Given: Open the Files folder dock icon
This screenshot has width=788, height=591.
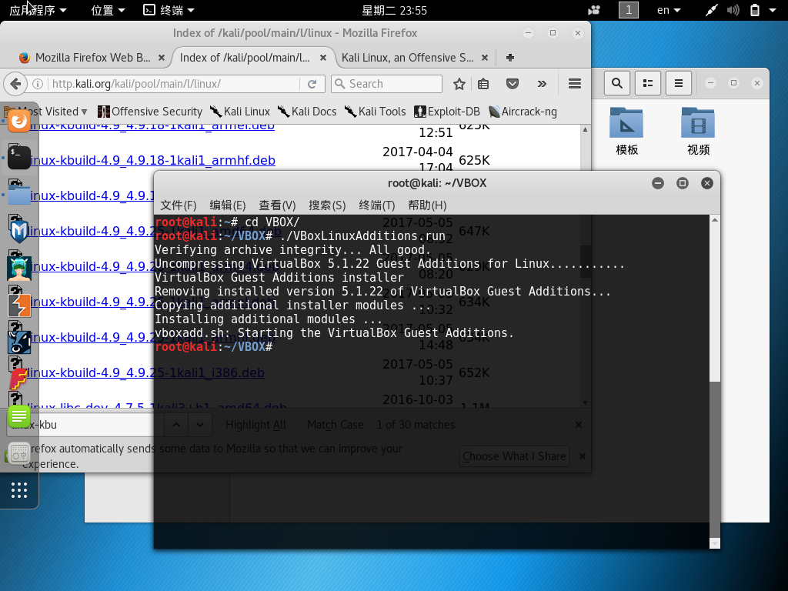Looking at the screenshot, I should (19, 194).
